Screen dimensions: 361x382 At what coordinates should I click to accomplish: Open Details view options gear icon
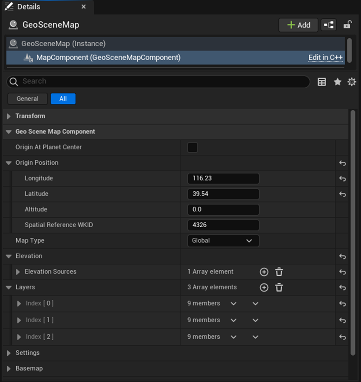click(x=352, y=82)
